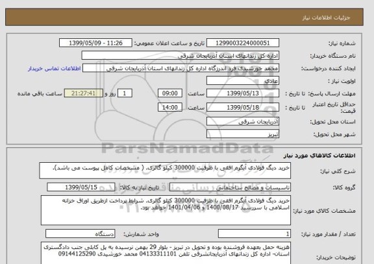This screenshot has height=264, width=374.
Task: Click the اطلاعات کالاهای مورد نیاز section heading
Action: (x=319, y=156)
